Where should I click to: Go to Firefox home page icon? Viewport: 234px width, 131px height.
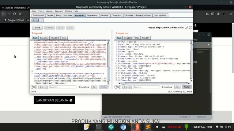click(x=20, y=14)
